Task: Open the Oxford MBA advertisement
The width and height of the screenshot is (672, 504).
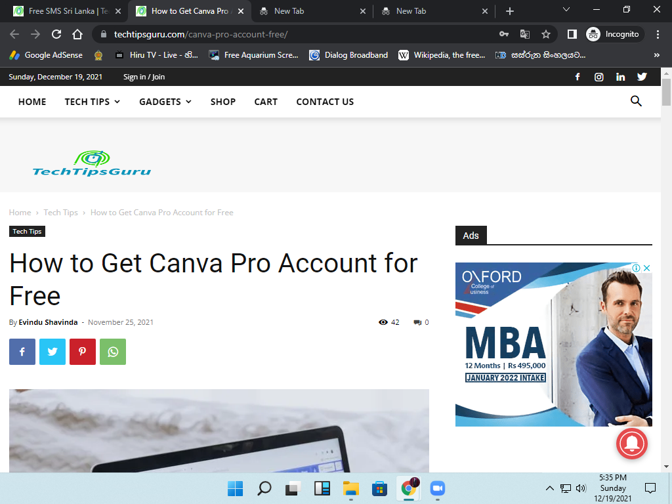Action: 553,345
